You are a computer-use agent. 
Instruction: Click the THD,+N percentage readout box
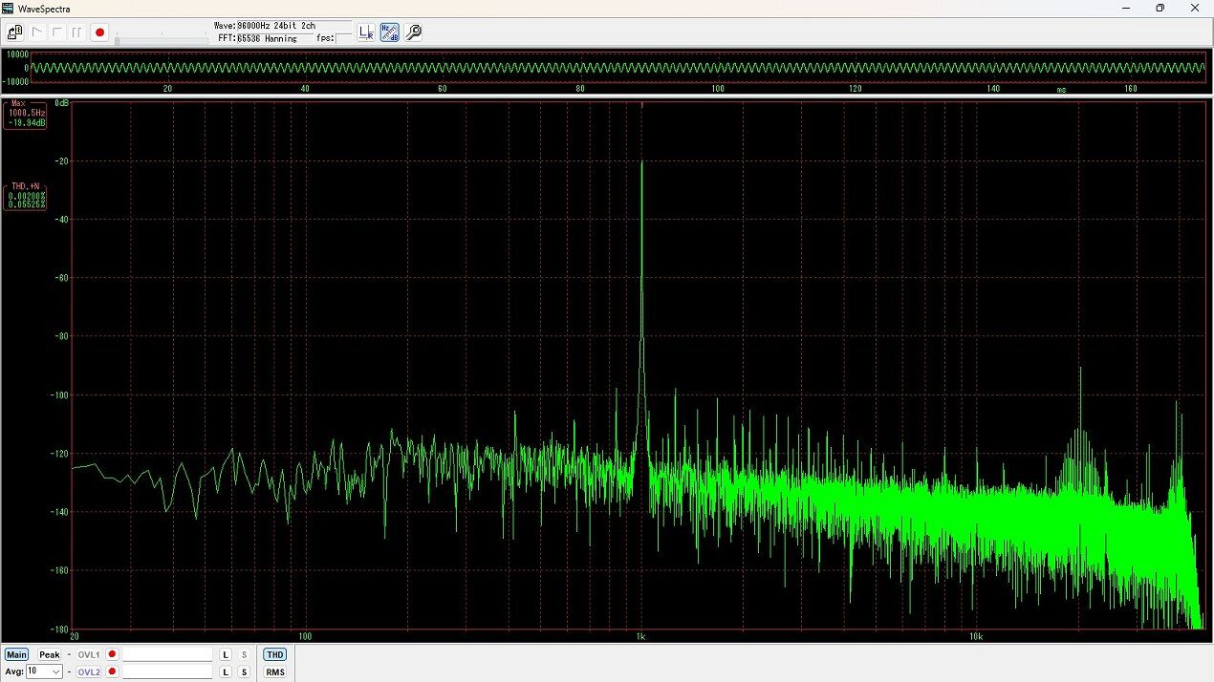pos(25,195)
